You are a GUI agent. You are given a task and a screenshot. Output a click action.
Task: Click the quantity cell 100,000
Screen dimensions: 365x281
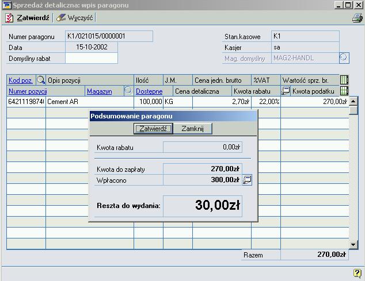point(149,102)
